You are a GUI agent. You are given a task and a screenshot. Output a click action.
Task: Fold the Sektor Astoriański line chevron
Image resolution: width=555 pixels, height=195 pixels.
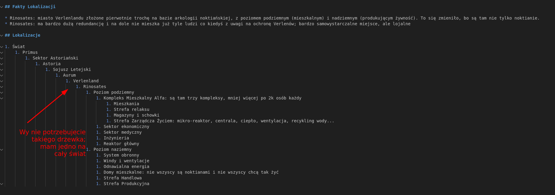pyautogui.click(x=2, y=58)
